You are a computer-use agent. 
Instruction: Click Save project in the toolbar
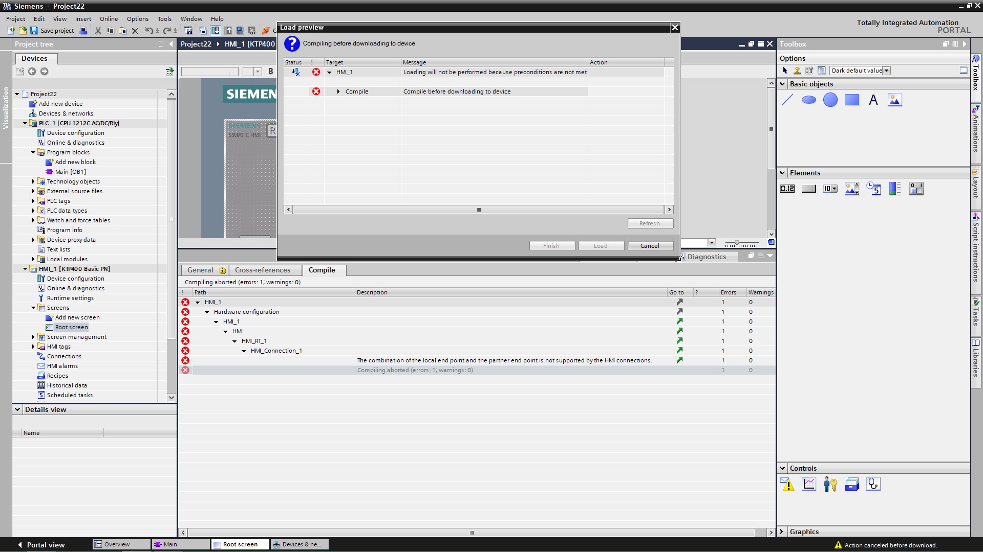coord(52,31)
